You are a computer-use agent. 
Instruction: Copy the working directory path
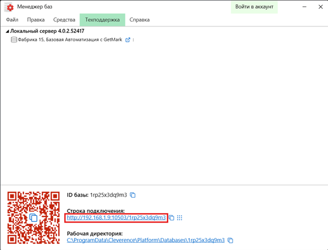[230, 240]
